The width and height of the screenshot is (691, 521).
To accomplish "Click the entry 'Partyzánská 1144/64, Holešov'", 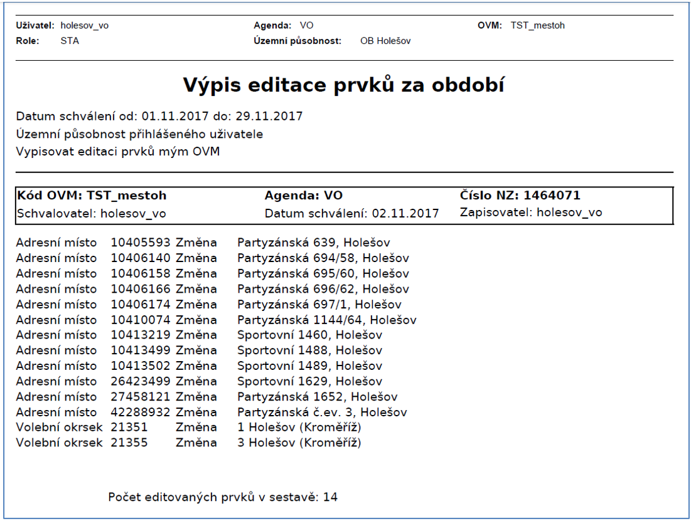I will point(326,320).
